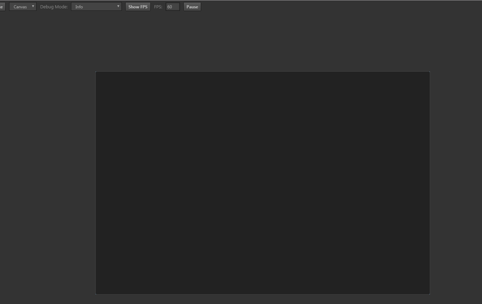
Task: Open the Debug Mode Info dropdown
Action: point(96,7)
